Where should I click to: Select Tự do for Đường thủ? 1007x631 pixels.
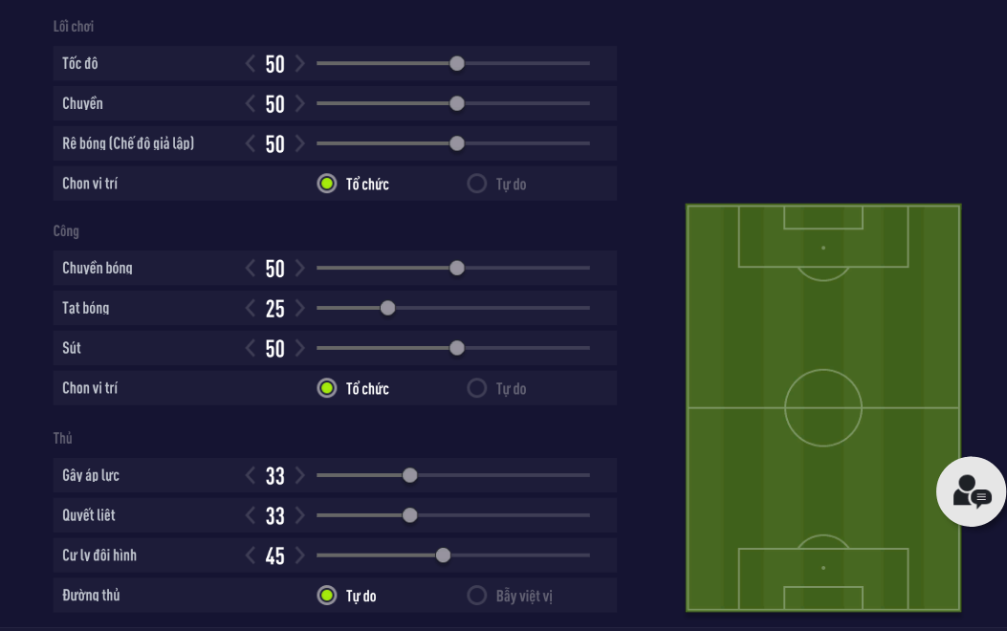click(327, 596)
